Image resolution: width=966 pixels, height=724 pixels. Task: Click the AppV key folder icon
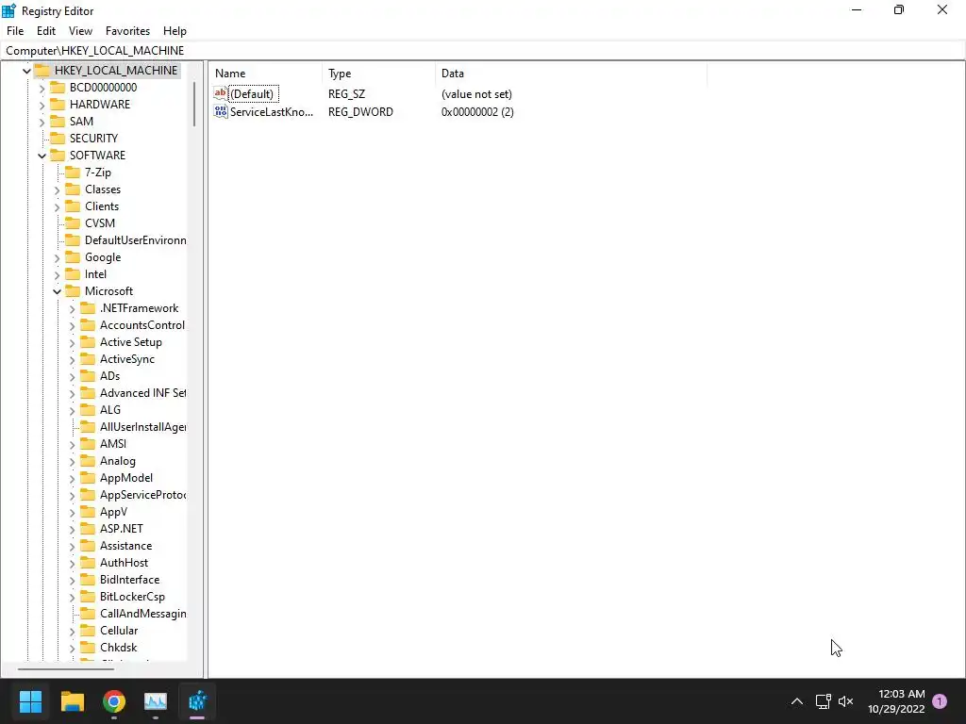[x=88, y=512]
